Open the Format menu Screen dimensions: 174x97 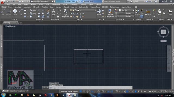33,4
